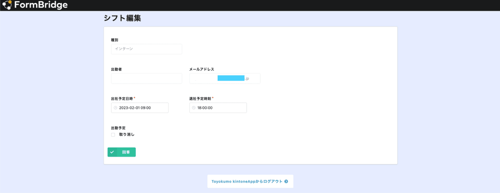Click the clock icon in 出社予定日時 field
500x193 pixels.
(115, 108)
